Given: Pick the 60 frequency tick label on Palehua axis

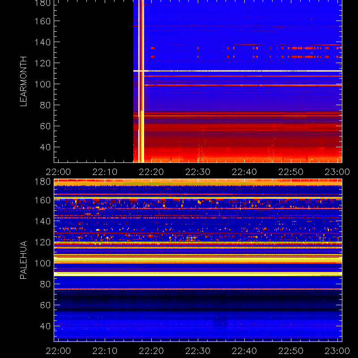Looking at the screenshot, I should [45, 305].
